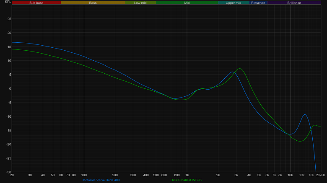Viewport: 327px width, 183px height.
Task: Click the 2k frequency axis label
Action: (218, 175)
